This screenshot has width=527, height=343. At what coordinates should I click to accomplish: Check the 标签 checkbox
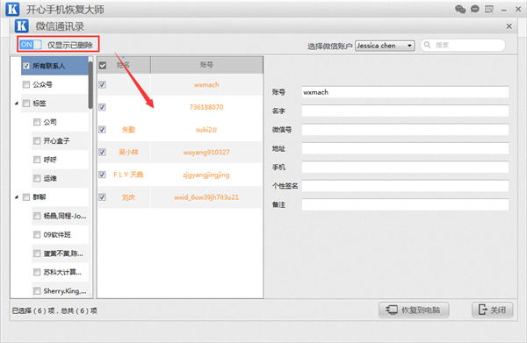(26, 104)
